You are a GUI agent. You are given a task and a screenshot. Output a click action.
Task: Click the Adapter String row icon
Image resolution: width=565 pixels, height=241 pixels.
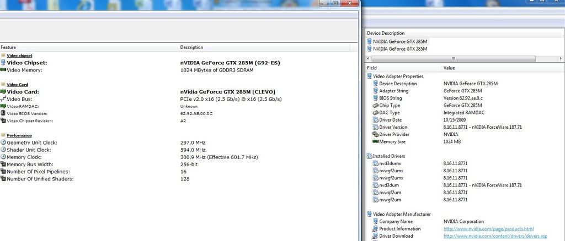pyautogui.click(x=375, y=91)
